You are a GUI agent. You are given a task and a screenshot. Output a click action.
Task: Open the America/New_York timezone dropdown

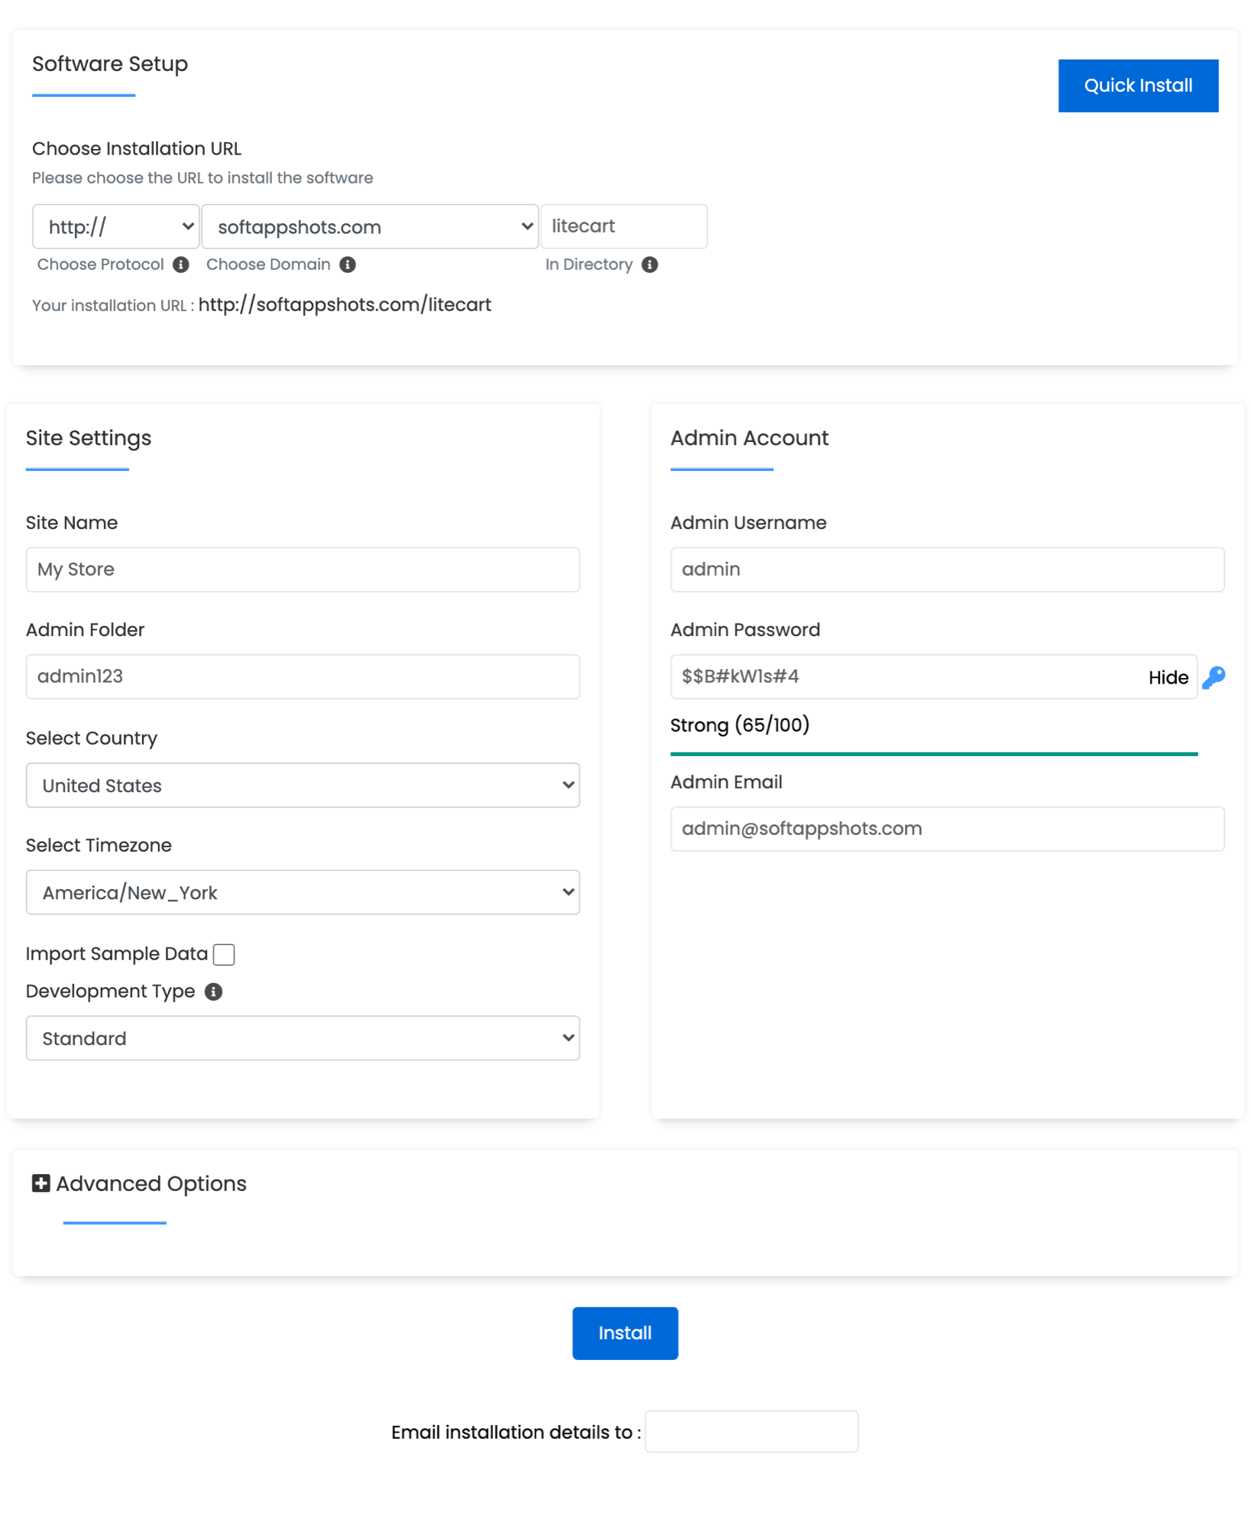(x=303, y=892)
